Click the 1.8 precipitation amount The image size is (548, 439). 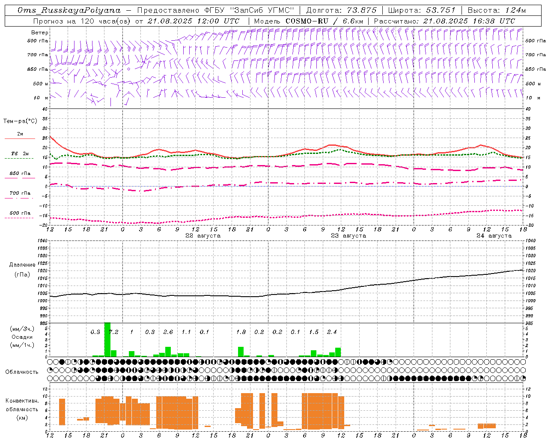click(x=241, y=332)
